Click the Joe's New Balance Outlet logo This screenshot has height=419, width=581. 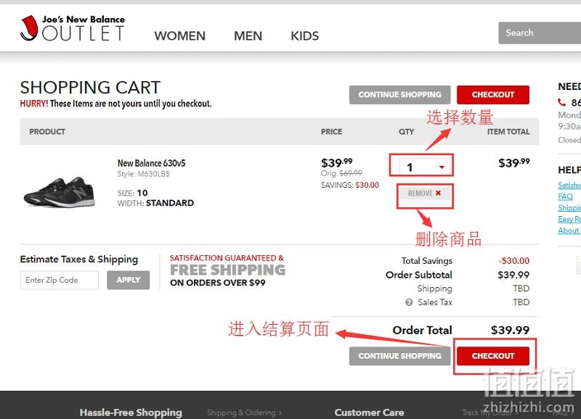[x=72, y=28]
